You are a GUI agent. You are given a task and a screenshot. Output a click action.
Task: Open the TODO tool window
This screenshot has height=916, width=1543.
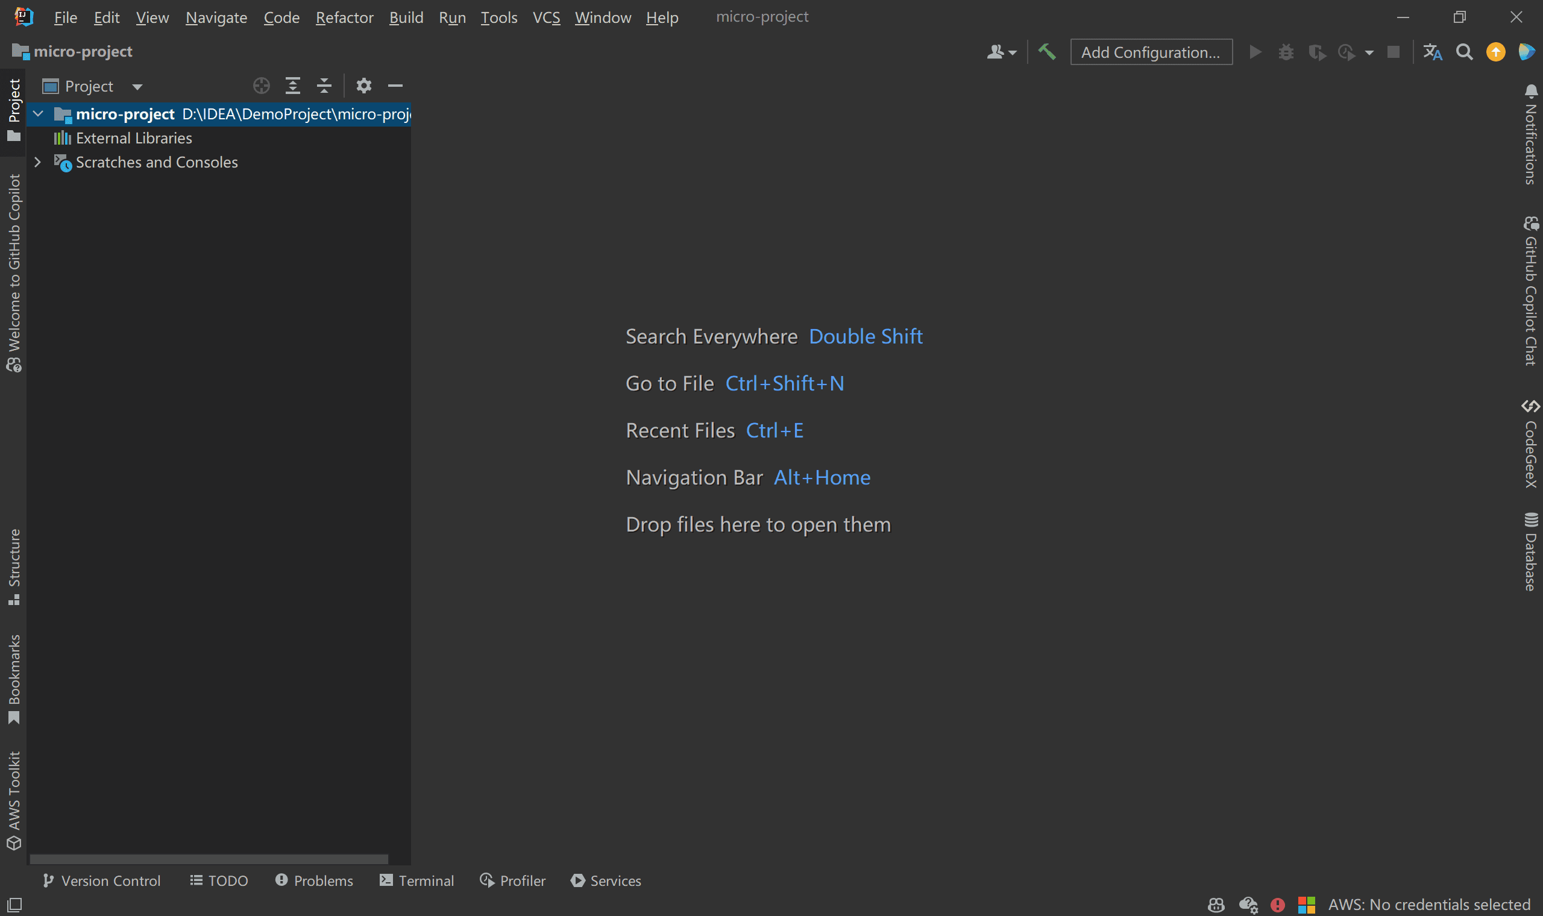(219, 881)
